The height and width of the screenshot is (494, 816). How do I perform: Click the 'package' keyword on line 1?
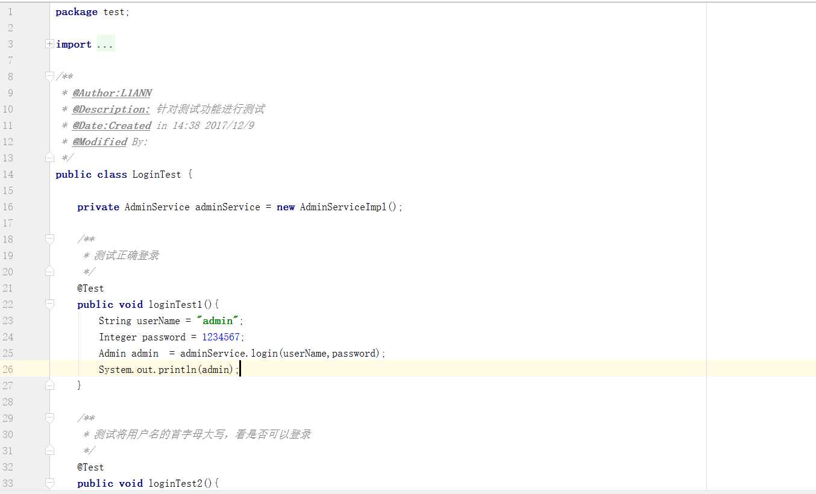click(x=77, y=12)
